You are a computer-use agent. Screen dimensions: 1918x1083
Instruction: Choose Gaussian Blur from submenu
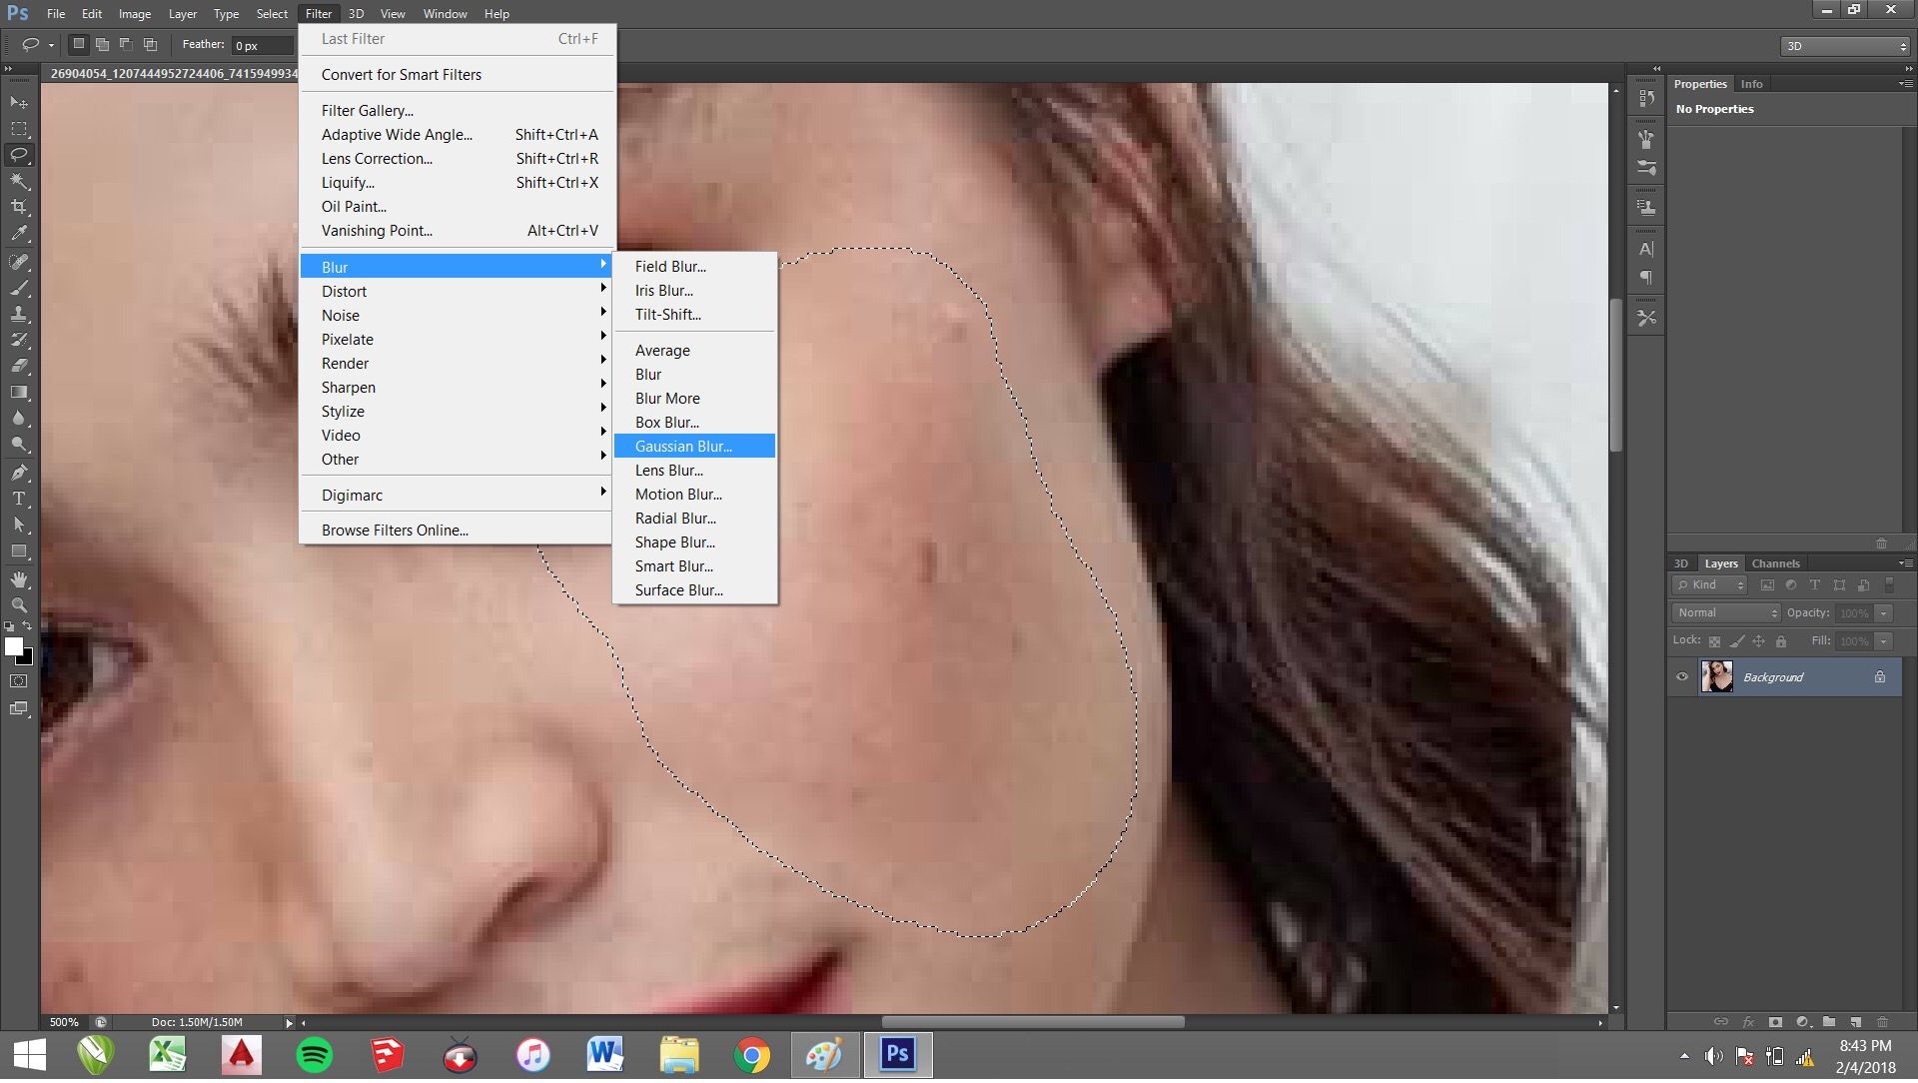click(694, 447)
